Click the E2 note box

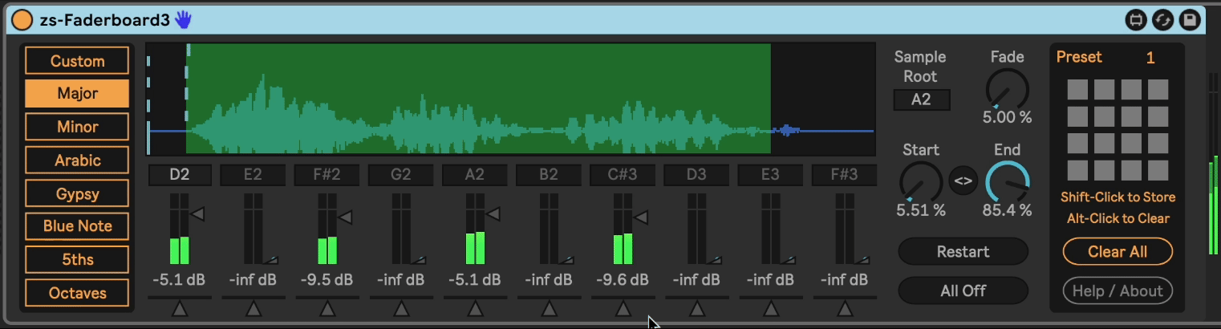pos(254,175)
